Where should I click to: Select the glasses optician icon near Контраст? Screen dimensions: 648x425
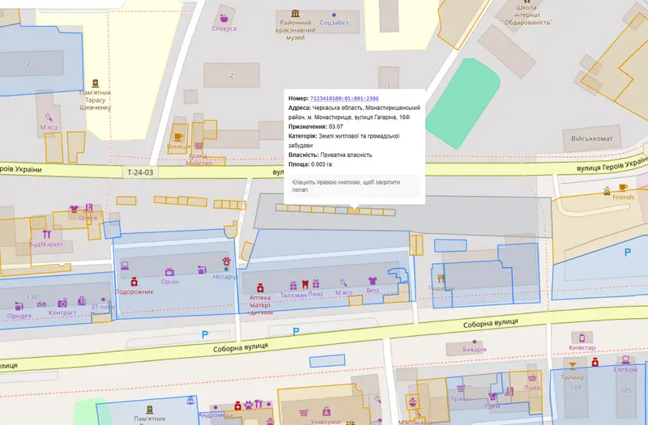(42, 304)
